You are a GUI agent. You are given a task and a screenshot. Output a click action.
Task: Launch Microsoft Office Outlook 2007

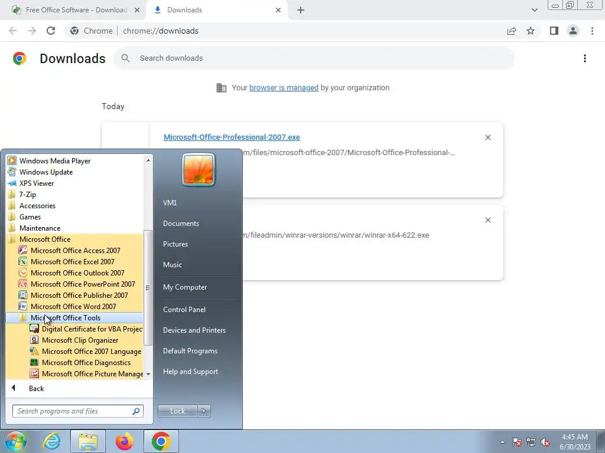[75, 273]
